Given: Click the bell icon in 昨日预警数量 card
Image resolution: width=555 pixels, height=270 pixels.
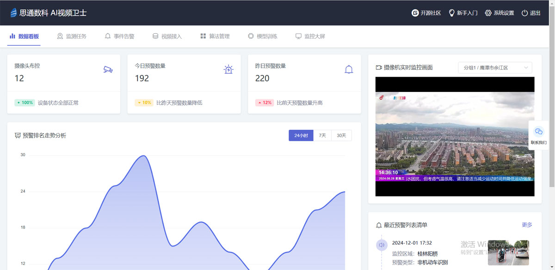Looking at the screenshot, I should pos(349,69).
